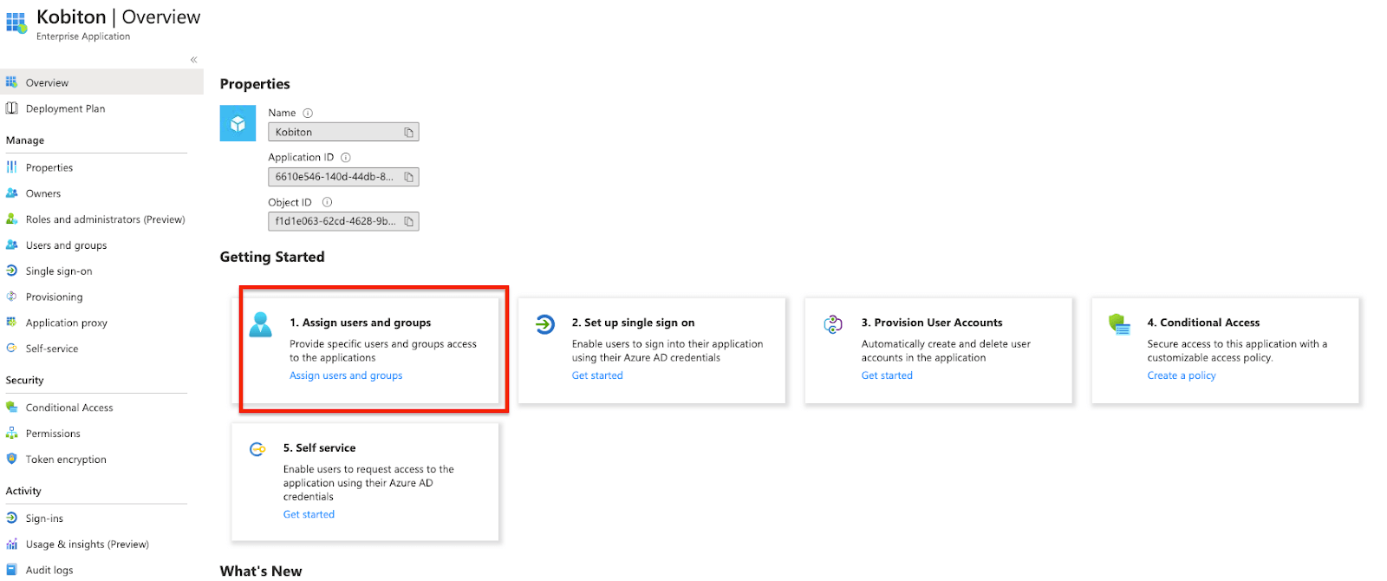The height and width of the screenshot is (581, 1387).
Task: Click the Conditional Access shield icon in sidebar
Action: click(11, 408)
